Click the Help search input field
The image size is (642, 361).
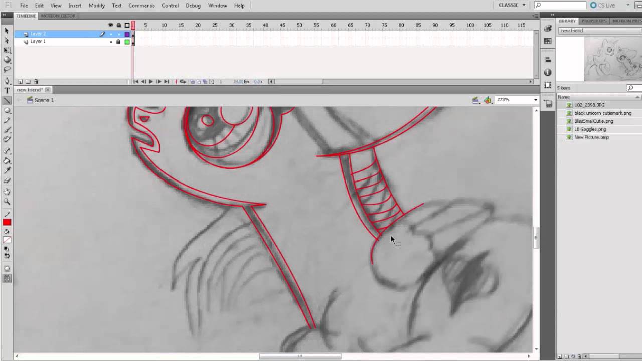560,5
